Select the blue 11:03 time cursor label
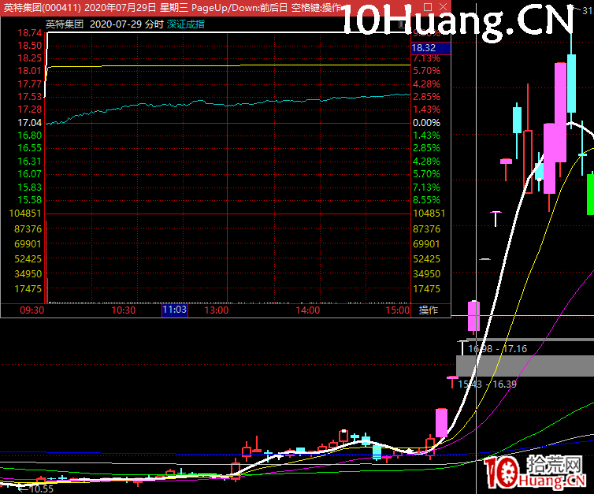594x494 pixels. point(175,310)
